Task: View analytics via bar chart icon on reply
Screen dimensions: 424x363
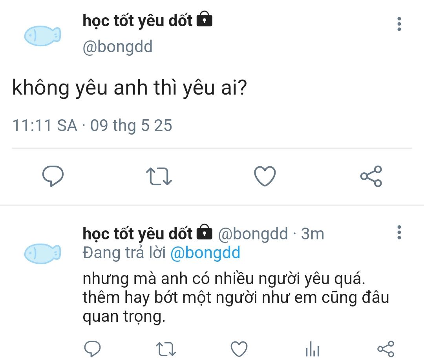Action: click(313, 349)
